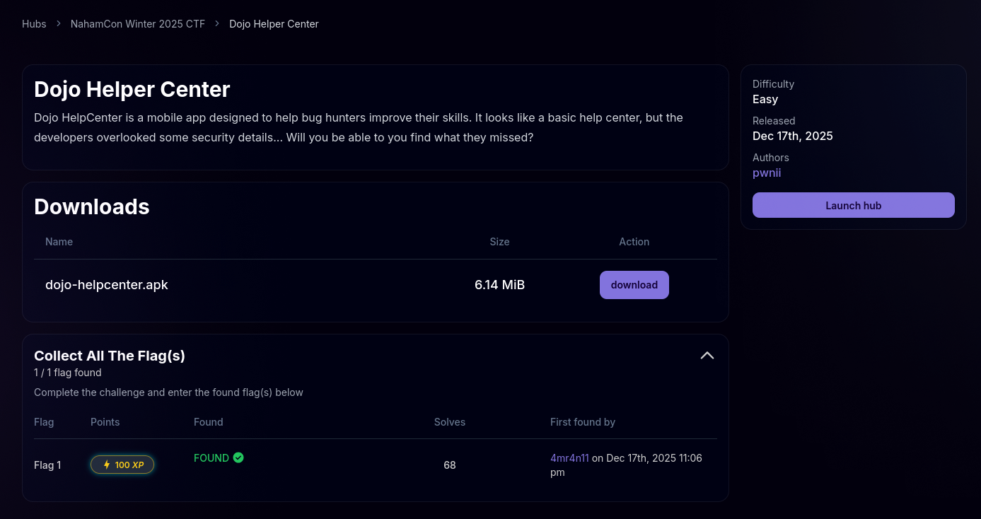
Task: Click the breadcrumb chevron before Dojo Helper Center
Action: [217, 24]
